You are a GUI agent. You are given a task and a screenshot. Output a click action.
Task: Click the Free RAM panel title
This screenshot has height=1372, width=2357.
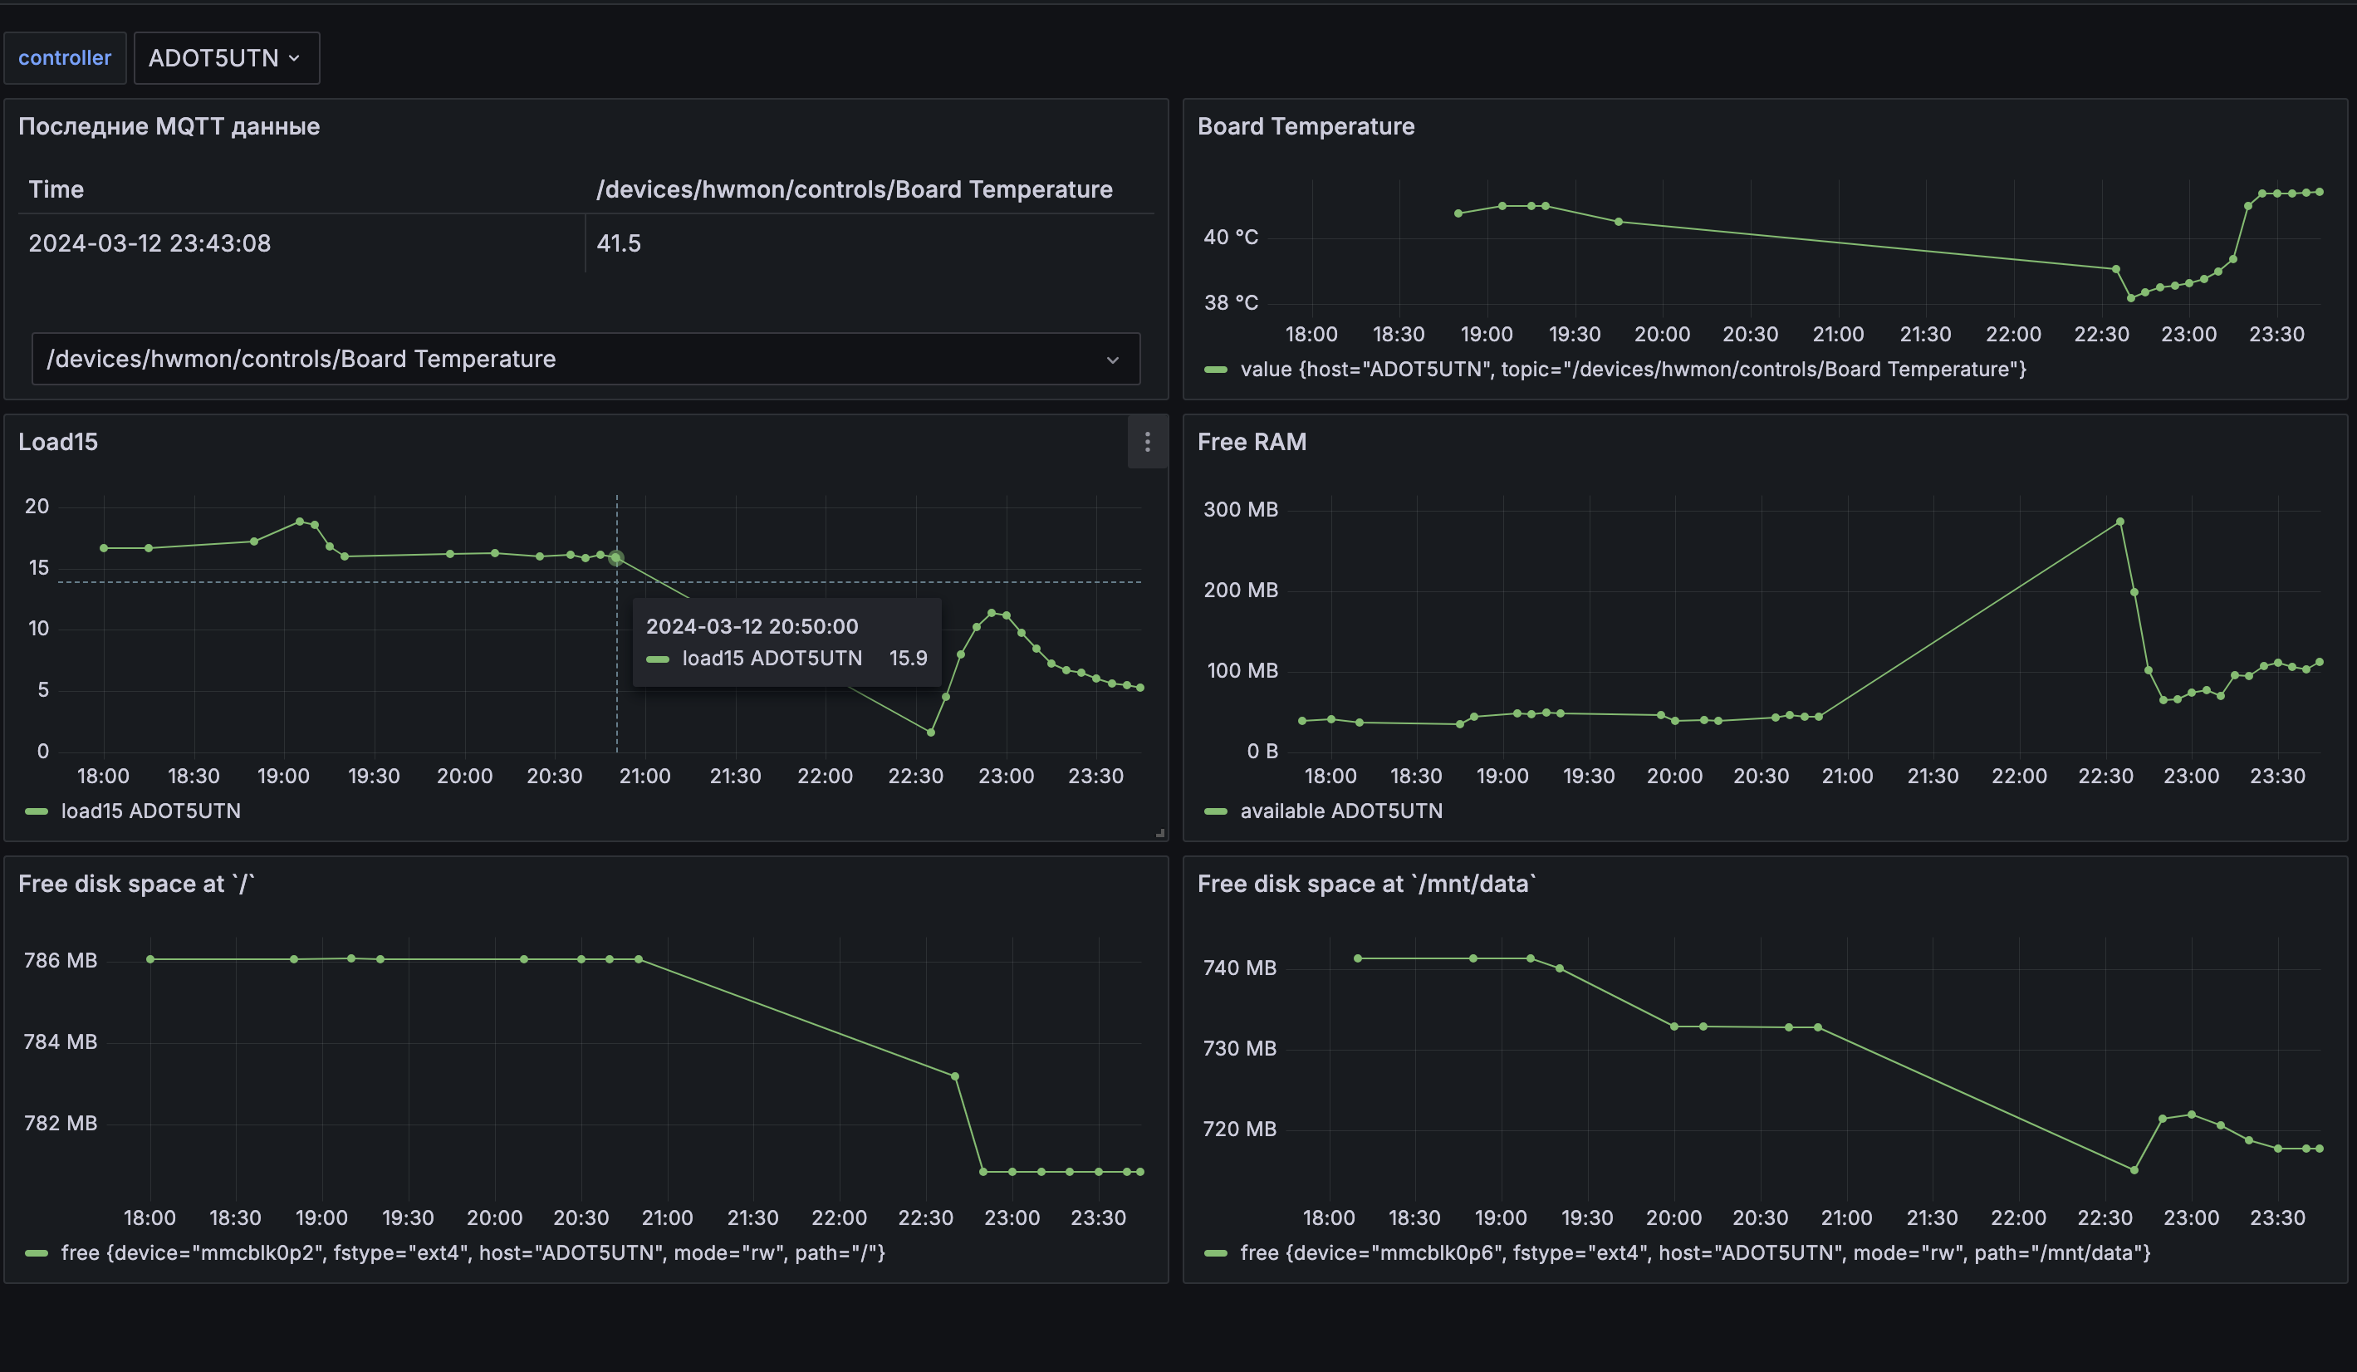[x=1252, y=442]
